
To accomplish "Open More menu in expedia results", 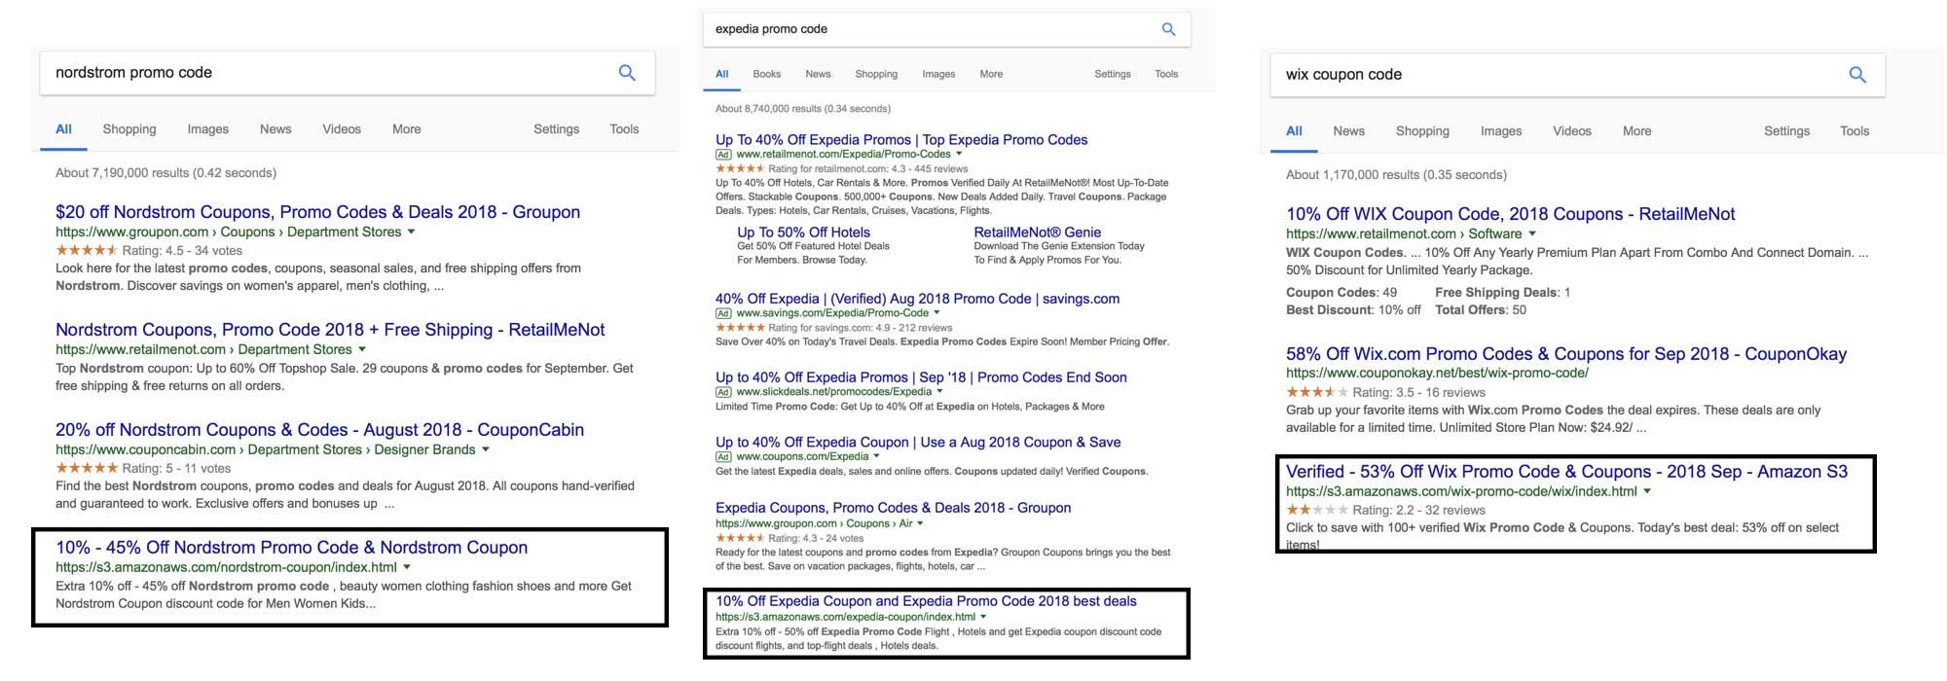I will [991, 74].
